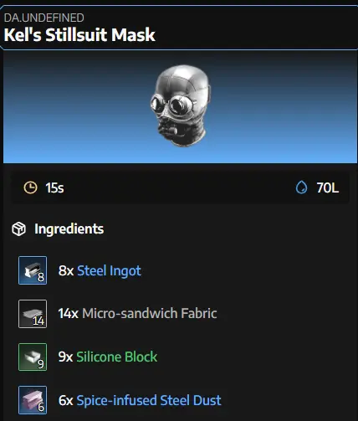Screen dimensions: 358x421
Task: Click the water droplet cost icon
Action: point(301,187)
